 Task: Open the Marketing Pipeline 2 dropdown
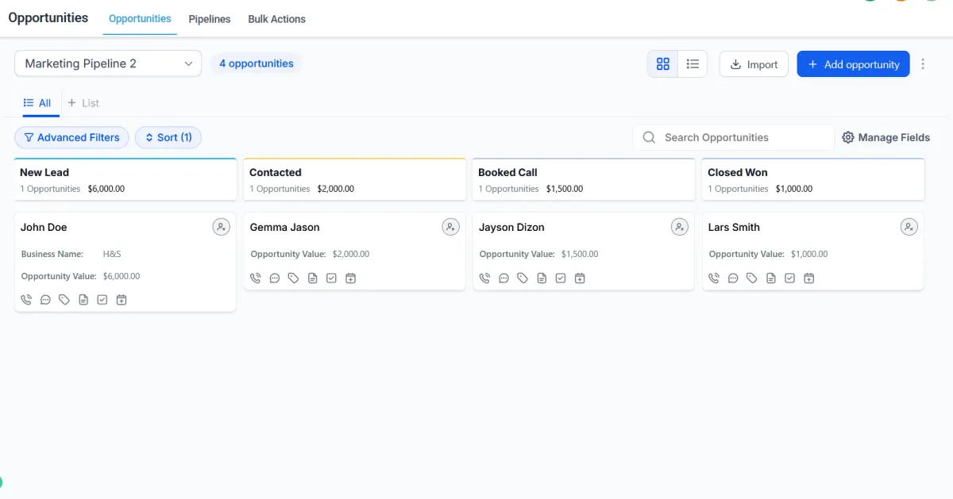[108, 63]
